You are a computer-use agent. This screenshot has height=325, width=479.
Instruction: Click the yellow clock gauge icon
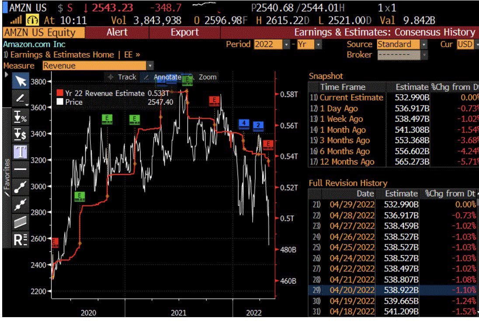pos(32,21)
